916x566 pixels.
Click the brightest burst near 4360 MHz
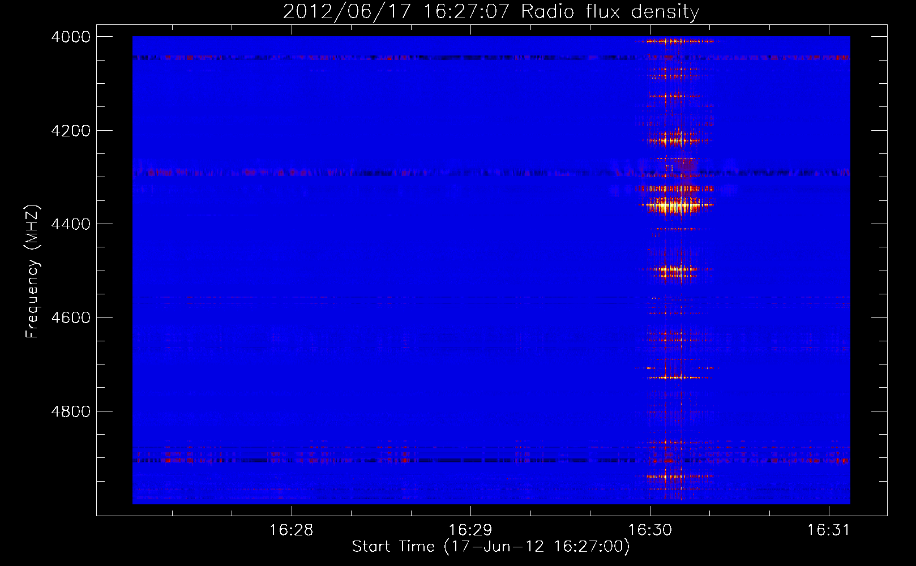pos(675,205)
